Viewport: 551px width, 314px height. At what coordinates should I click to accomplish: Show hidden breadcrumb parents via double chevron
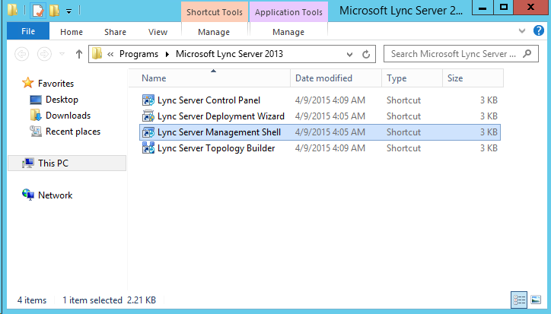(x=110, y=54)
